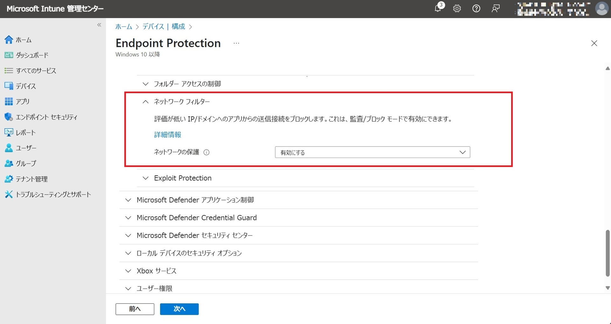Click the グループ people icon
611x324 pixels.
pos(9,163)
